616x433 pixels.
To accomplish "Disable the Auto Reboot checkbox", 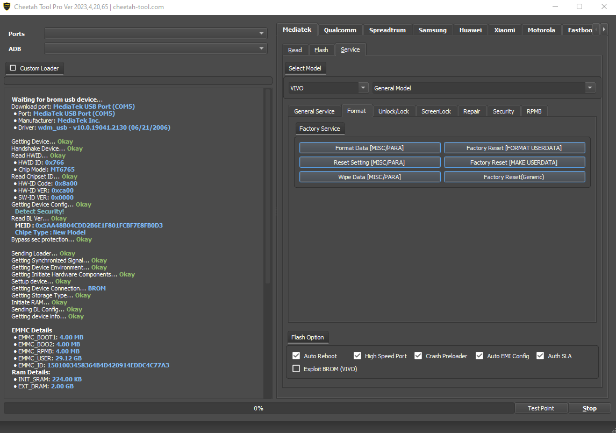I will point(296,356).
